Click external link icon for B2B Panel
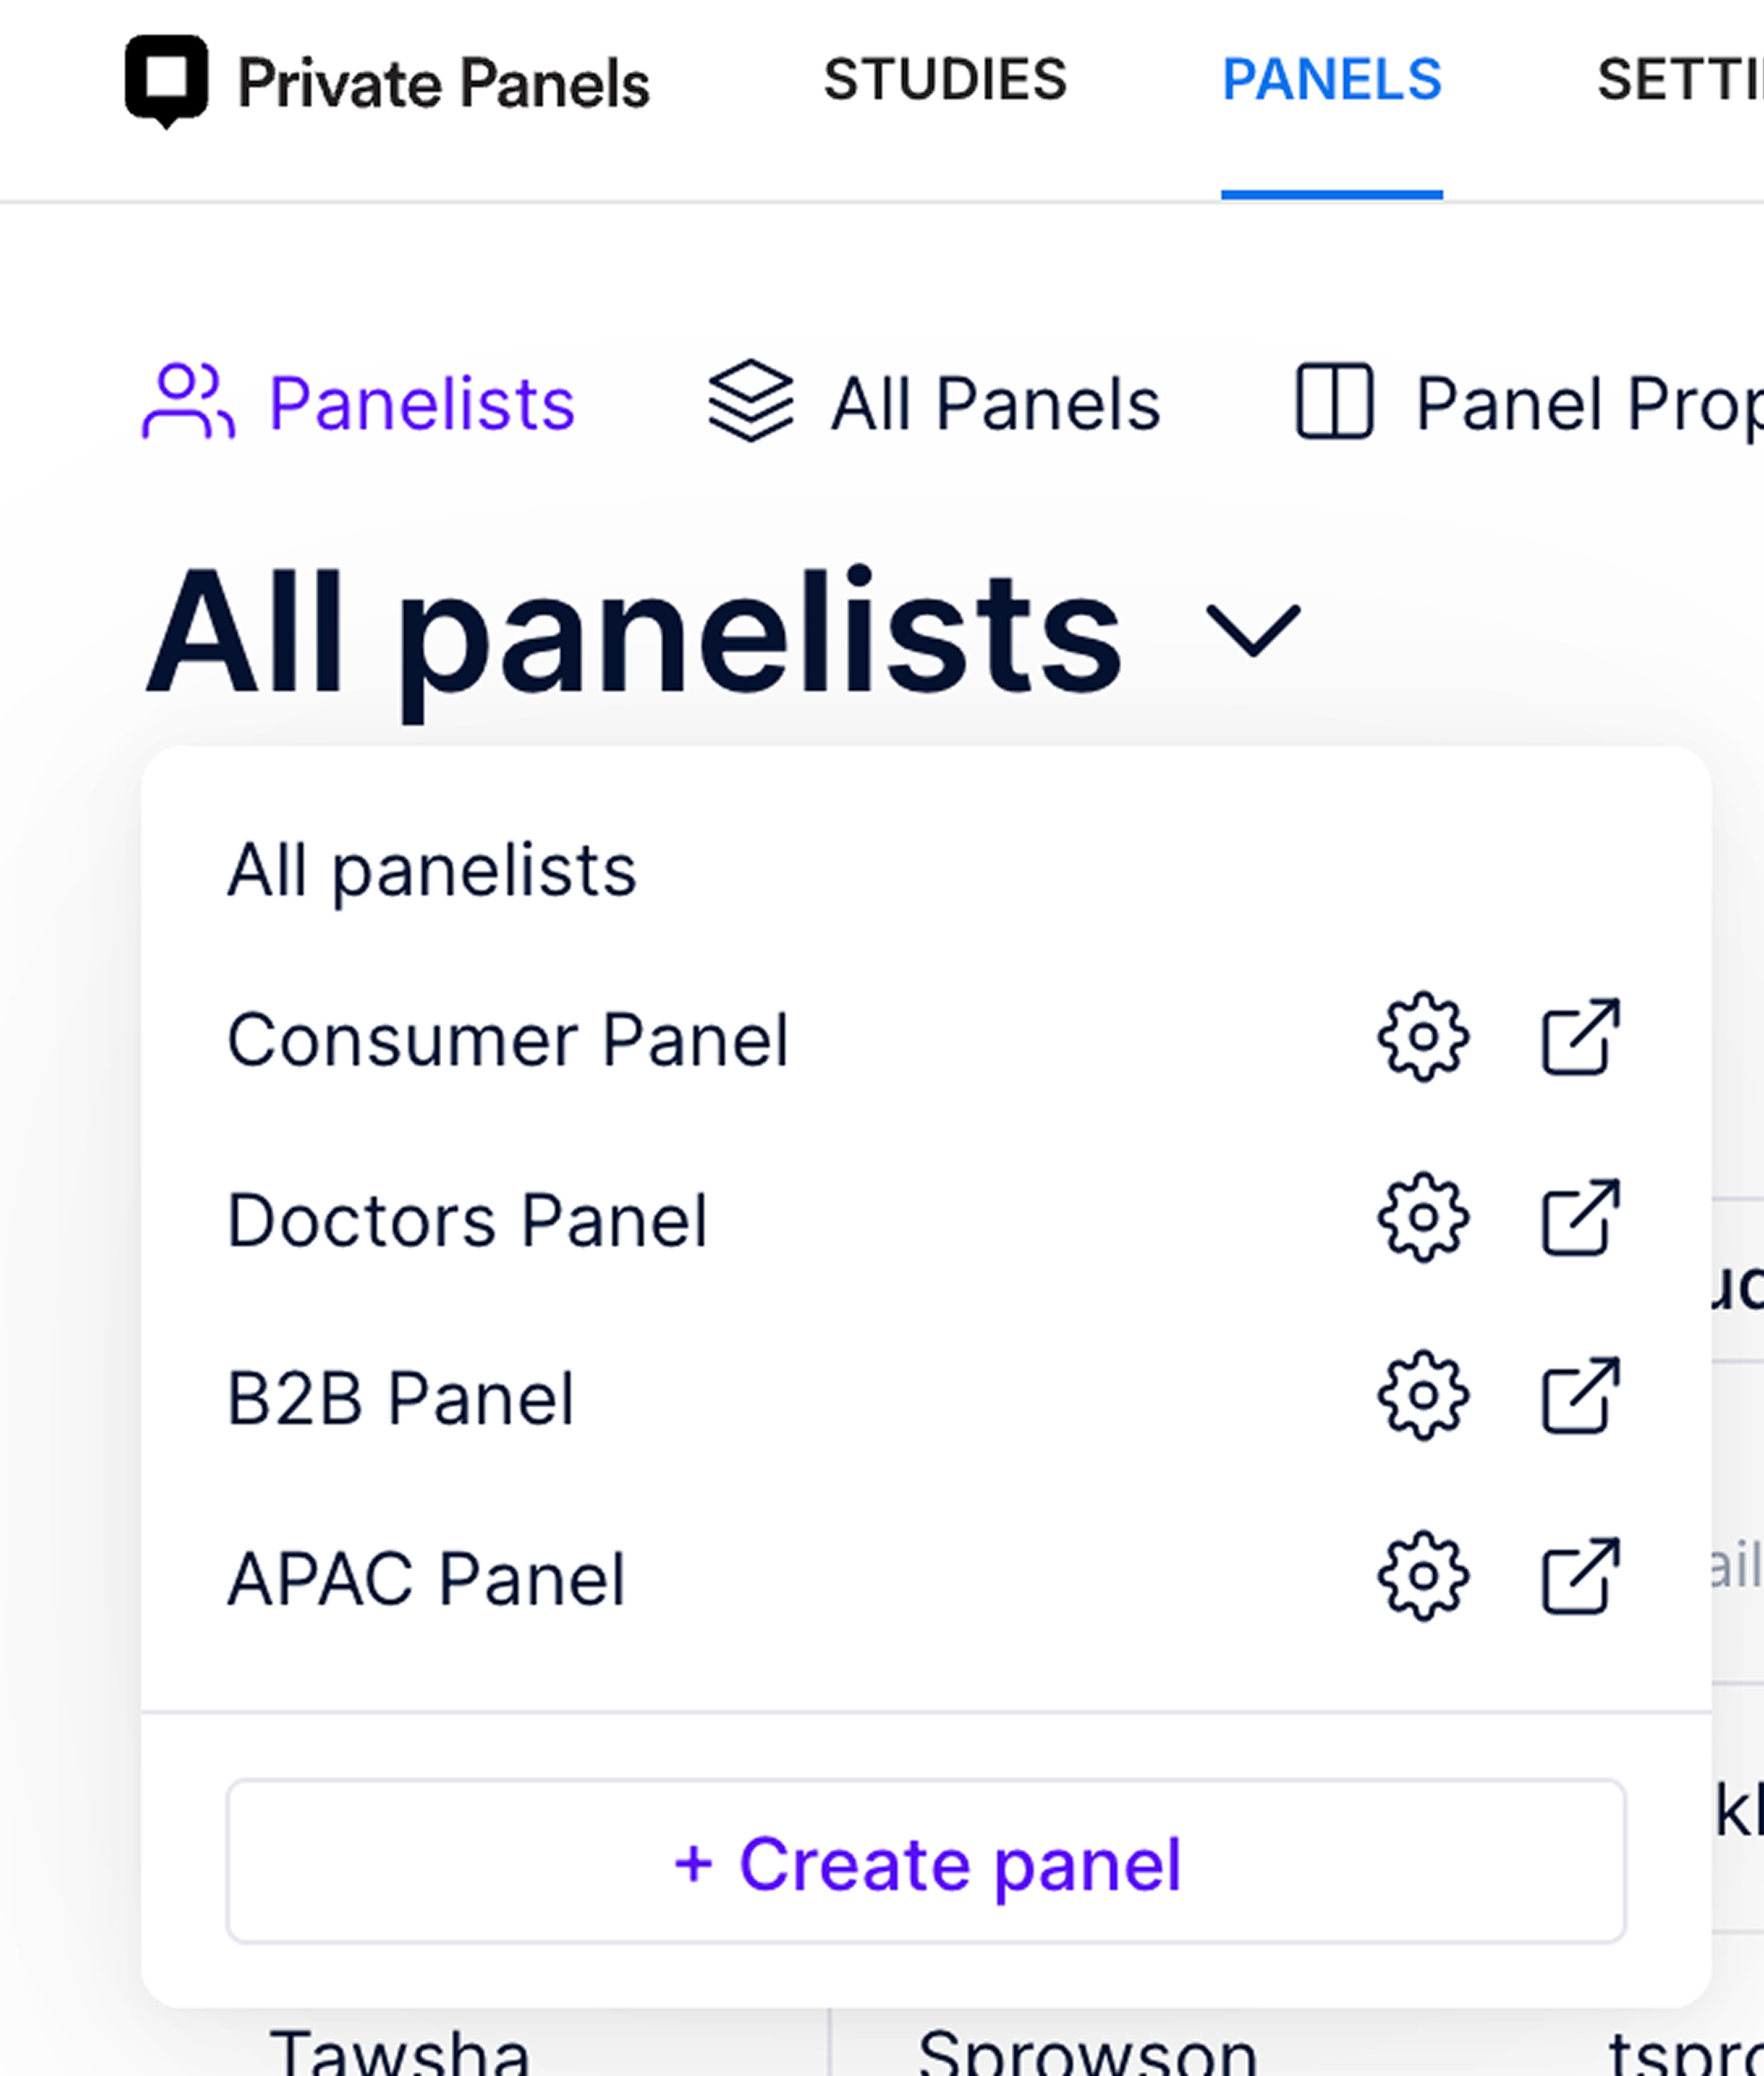 point(1580,1396)
